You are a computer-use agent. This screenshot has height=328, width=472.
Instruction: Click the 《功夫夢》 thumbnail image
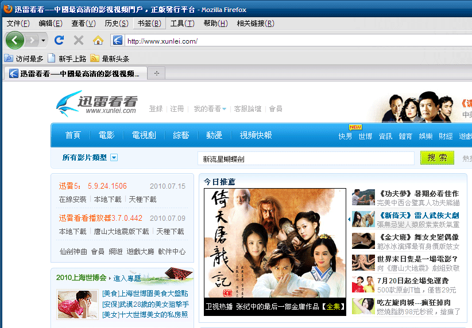(x=363, y=197)
